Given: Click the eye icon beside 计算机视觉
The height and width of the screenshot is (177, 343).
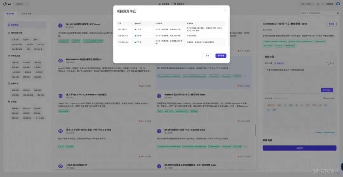Looking at the screenshot, I should click(x=9, y=56).
